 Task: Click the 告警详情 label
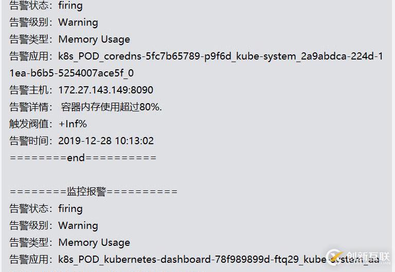pyautogui.click(x=30, y=107)
